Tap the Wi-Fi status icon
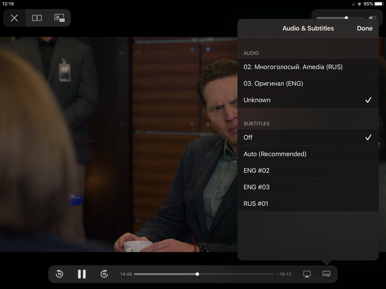The width and height of the screenshot is (386, 289). pyautogui.click(x=359, y=4)
